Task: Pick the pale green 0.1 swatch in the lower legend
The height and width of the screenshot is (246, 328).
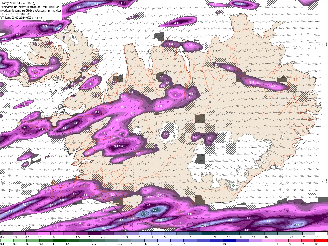Action: [x=6, y=240]
